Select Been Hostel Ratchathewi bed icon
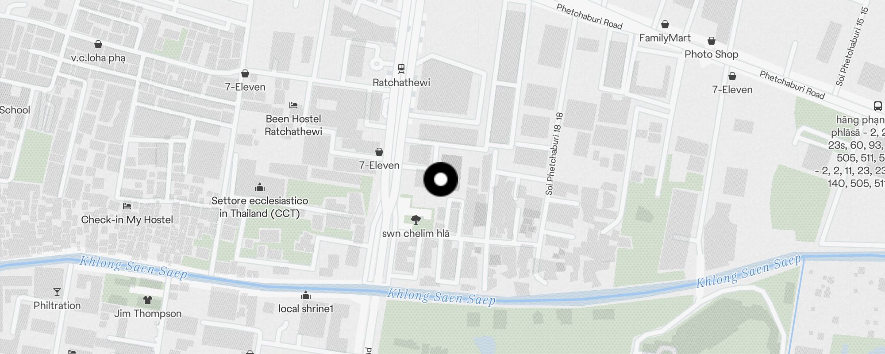The width and height of the screenshot is (885, 354). [x=293, y=105]
